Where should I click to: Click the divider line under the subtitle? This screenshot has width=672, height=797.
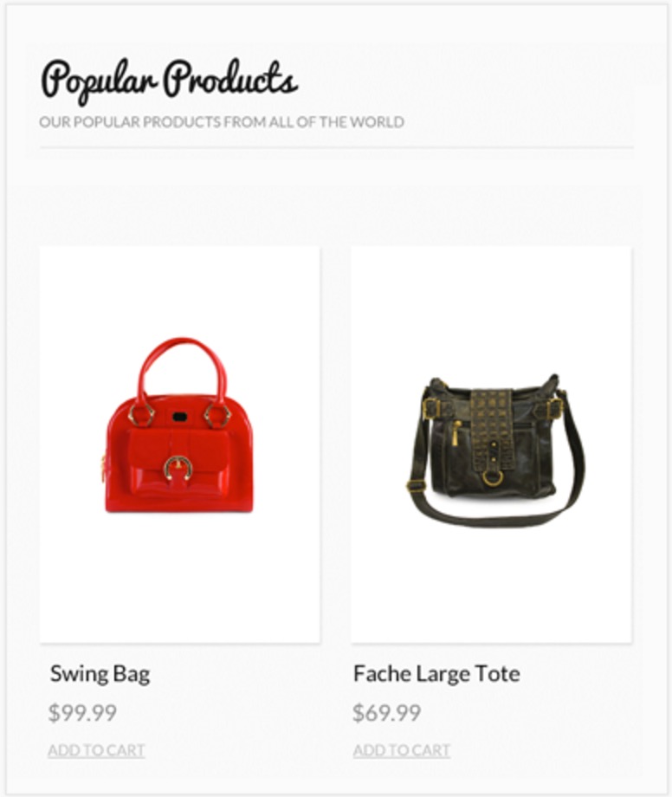pos(337,147)
